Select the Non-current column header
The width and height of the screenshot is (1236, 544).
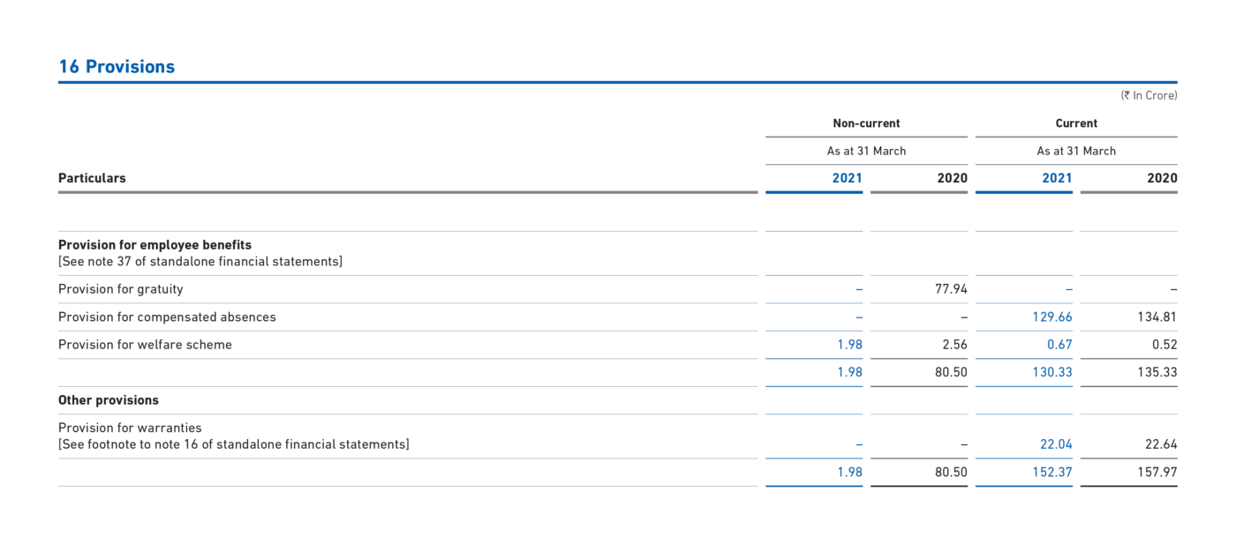tap(866, 123)
